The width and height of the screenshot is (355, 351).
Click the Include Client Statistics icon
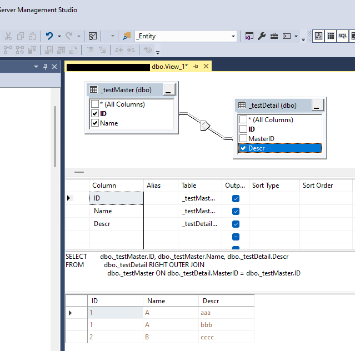tap(32, 50)
